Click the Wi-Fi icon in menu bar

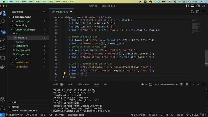[170, 1]
